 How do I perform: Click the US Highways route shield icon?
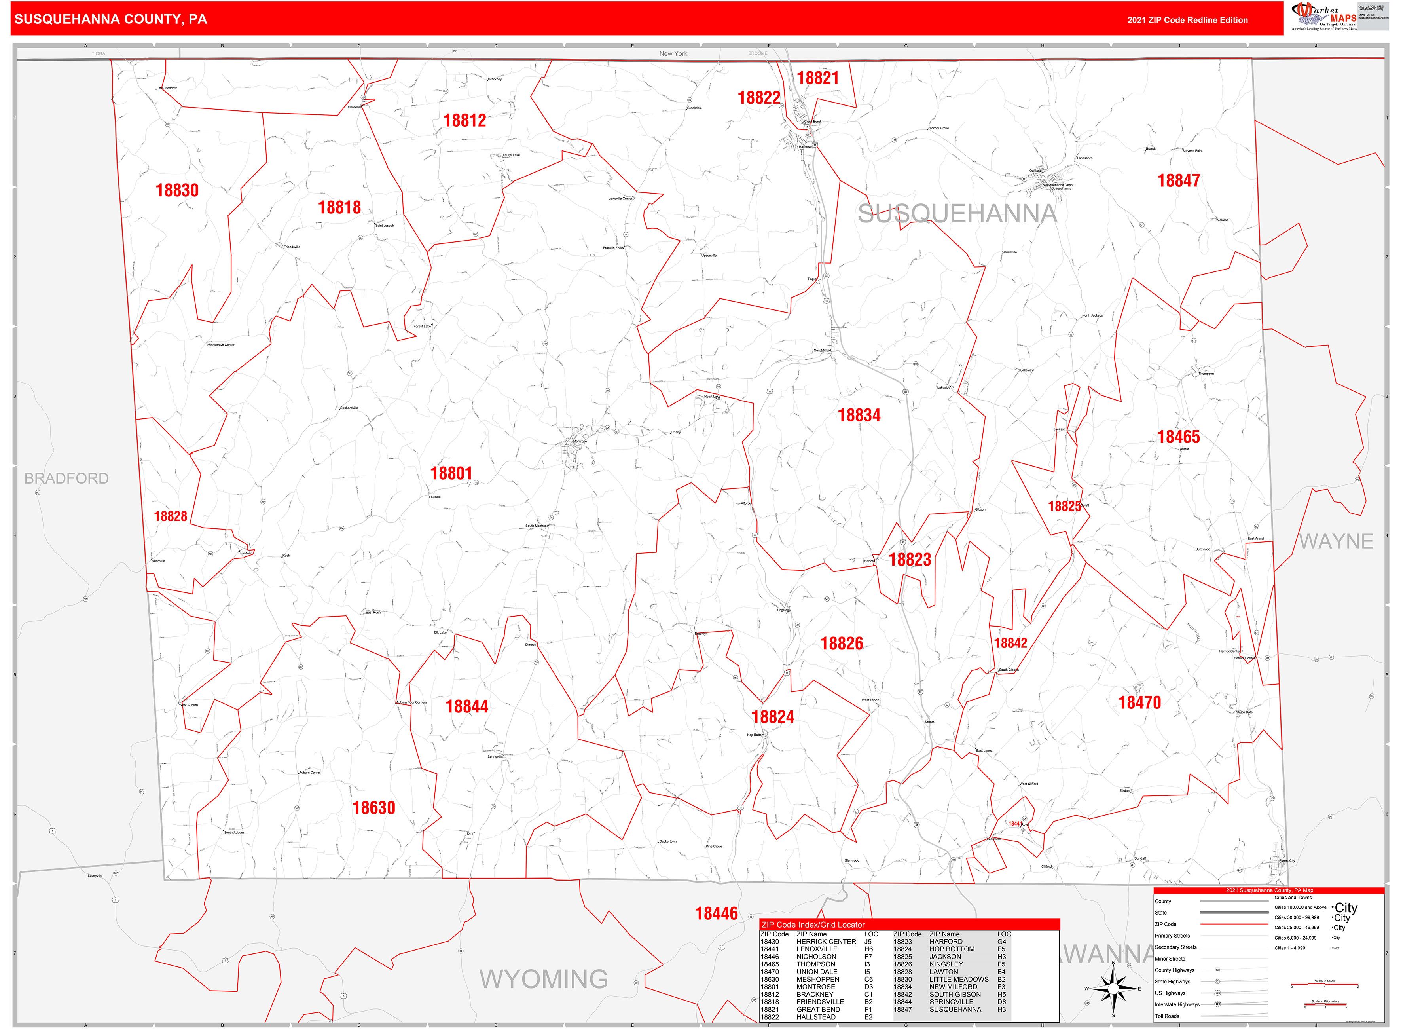point(1218,993)
